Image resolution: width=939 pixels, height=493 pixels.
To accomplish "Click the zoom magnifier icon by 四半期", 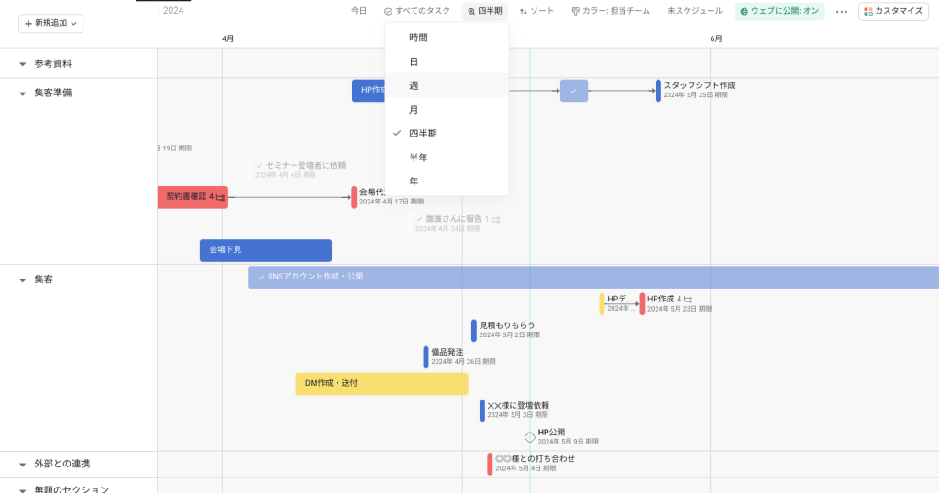I will click(x=471, y=11).
